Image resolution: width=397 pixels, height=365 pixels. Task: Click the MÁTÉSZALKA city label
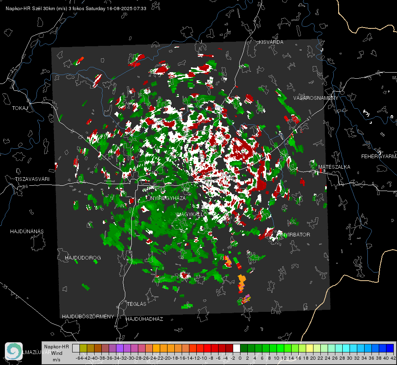[x=334, y=167]
